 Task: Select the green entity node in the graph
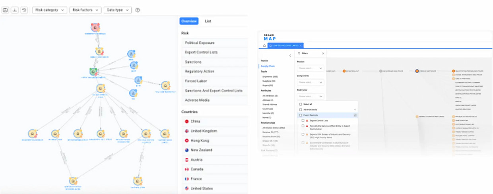(x=94, y=72)
